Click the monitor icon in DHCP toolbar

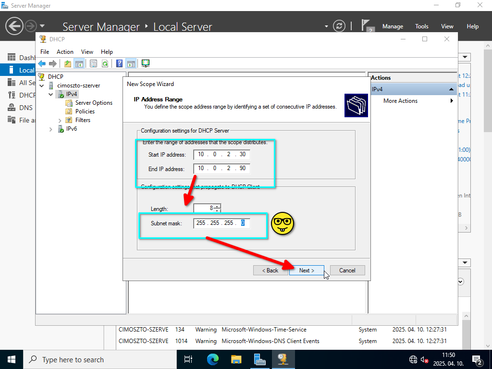point(146,63)
